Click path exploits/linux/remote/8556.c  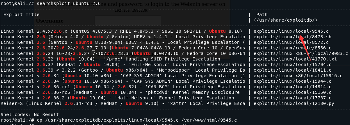[x=293, y=48]
